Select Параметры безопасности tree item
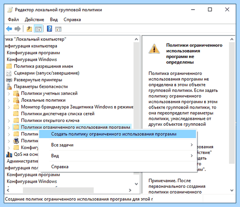This screenshot has width=240, height=207. click(x=41, y=86)
